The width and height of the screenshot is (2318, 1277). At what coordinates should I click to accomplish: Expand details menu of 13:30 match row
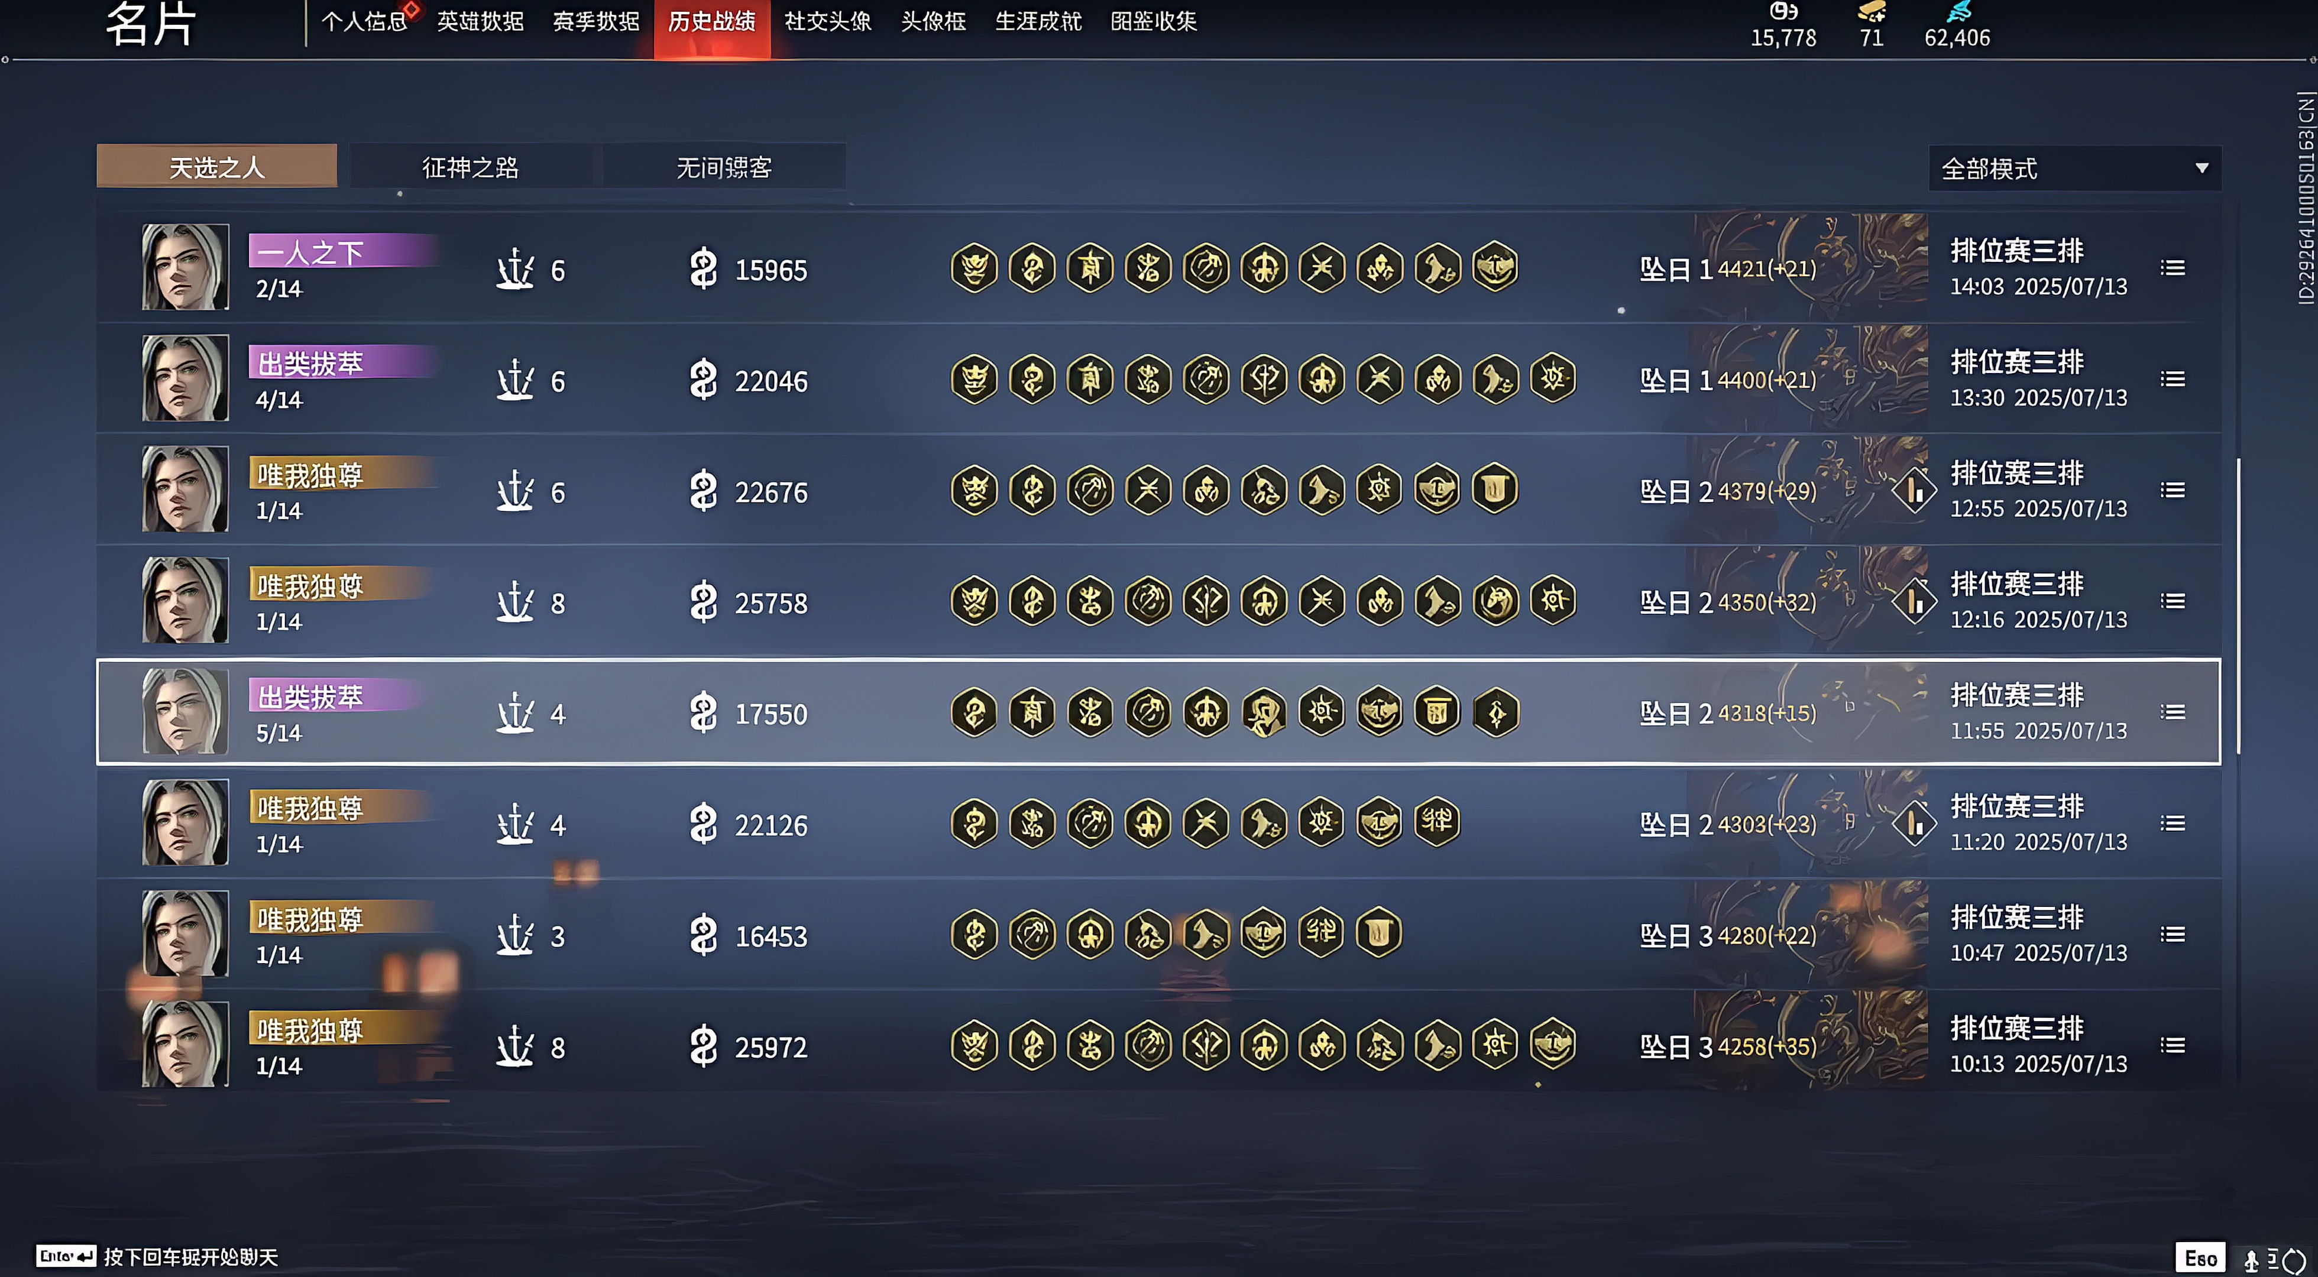point(2172,379)
